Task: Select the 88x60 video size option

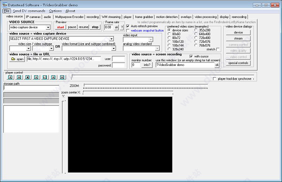Action: pos(169,34)
